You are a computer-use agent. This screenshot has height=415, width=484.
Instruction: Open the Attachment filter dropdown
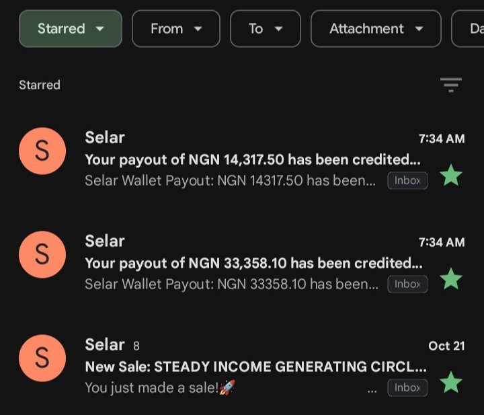[x=376, y=29]
